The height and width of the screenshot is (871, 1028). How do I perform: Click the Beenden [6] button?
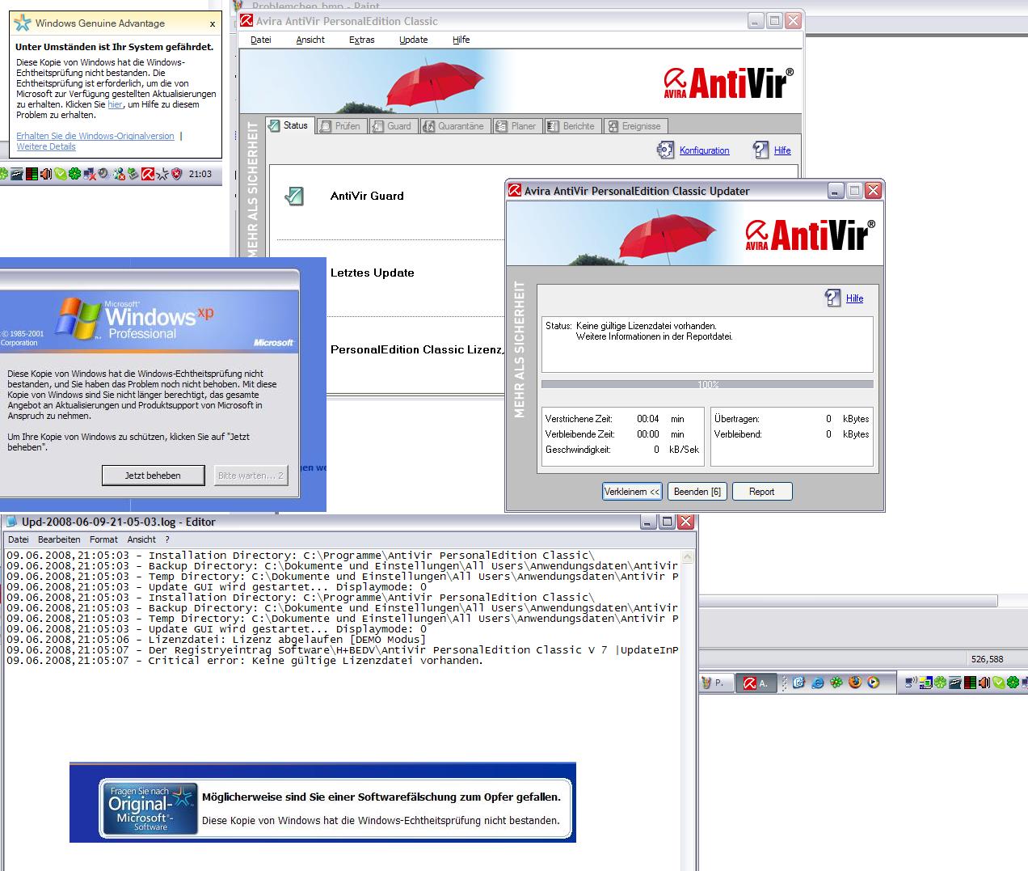coord(698,492)
